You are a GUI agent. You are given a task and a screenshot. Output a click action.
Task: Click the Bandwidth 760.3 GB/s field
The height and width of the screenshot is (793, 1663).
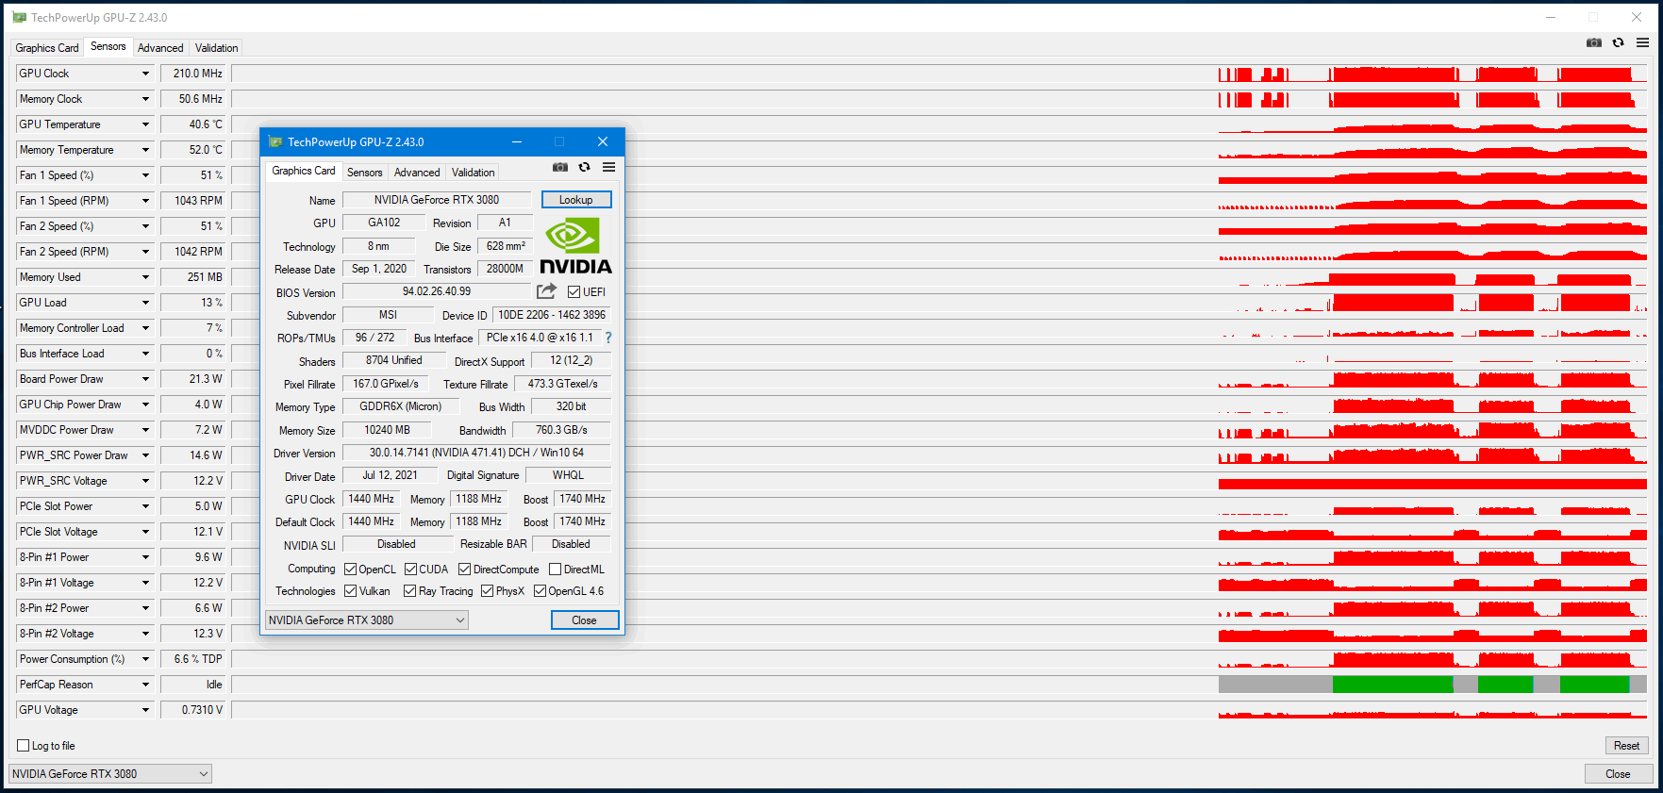tap(562, 430)
